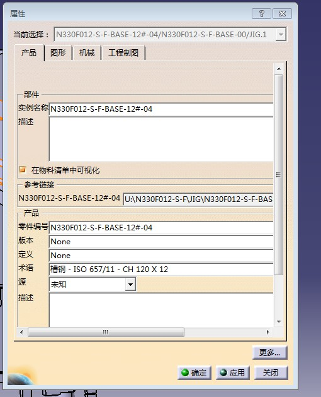Click the 产品 描述 text area

[x=161, y=310]
